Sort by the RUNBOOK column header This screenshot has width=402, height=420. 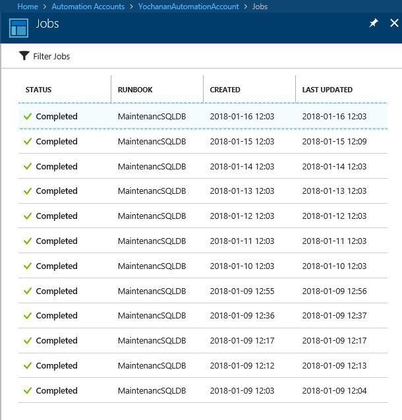click(x=135, y=90)
